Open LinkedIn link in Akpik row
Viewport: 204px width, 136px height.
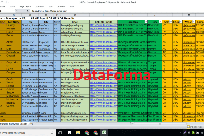coord(104,42)
